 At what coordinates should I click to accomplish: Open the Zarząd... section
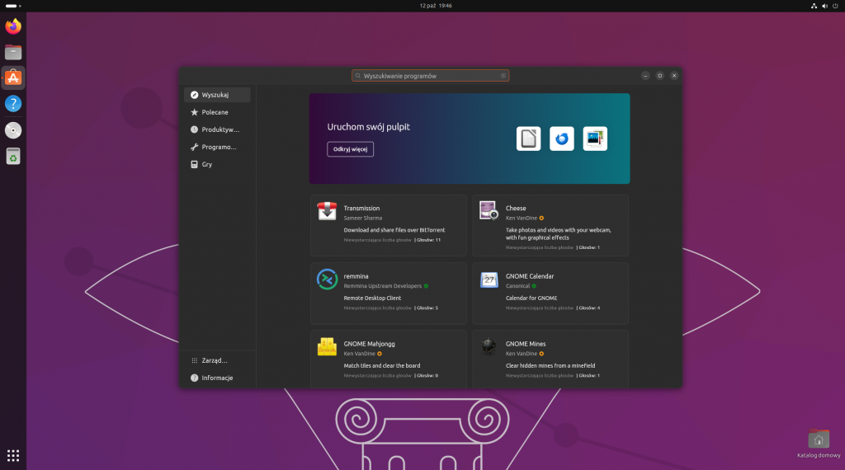tap(217, 360)
